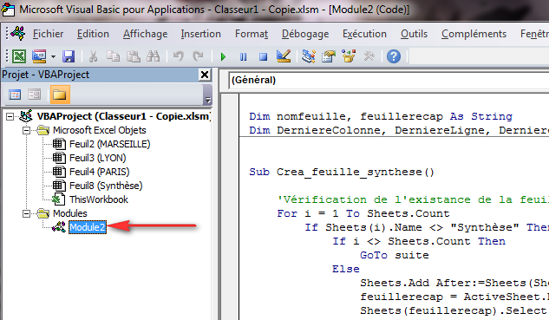Click View Object icon in Project panel
Viewport: 549px width, 320px height.
35,95
